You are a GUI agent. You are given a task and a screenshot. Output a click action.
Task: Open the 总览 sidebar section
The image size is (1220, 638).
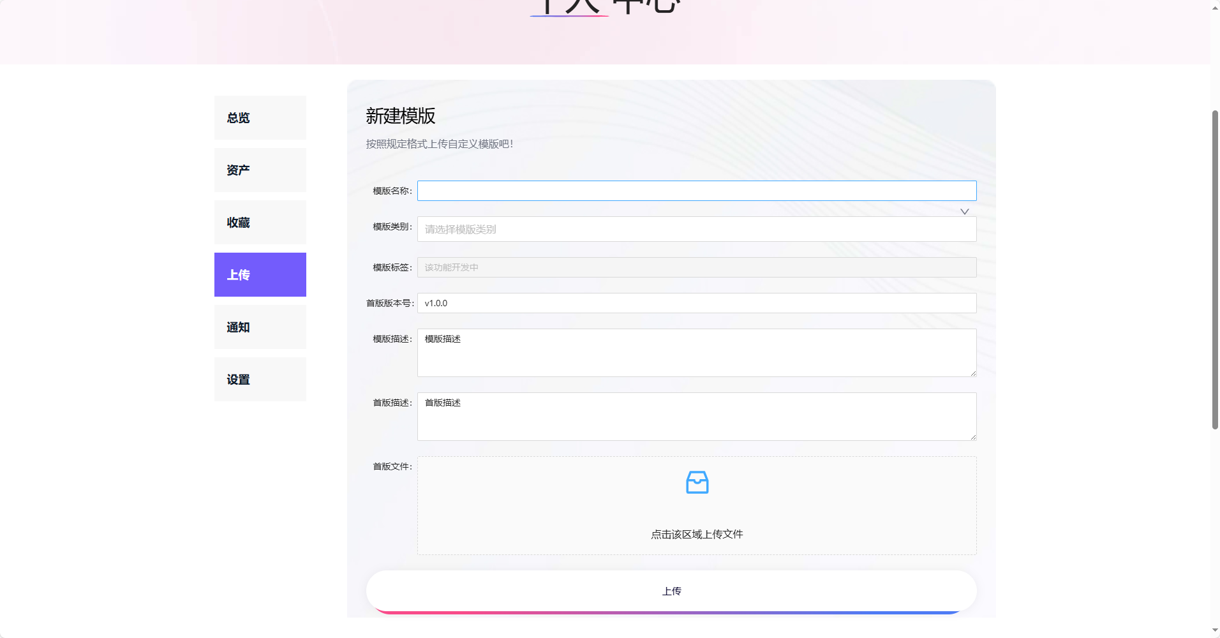point(260,118)
